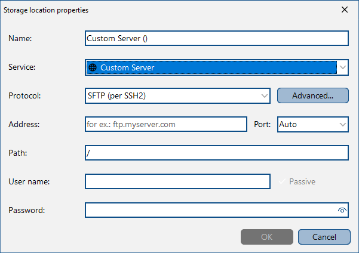Select the highlighted Custom Server service entry
The height and width of the screenshot is (253, 359).
[x=211, y=67]
